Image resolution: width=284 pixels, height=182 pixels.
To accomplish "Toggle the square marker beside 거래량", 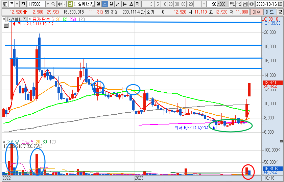I will click(x=4, y=142).
